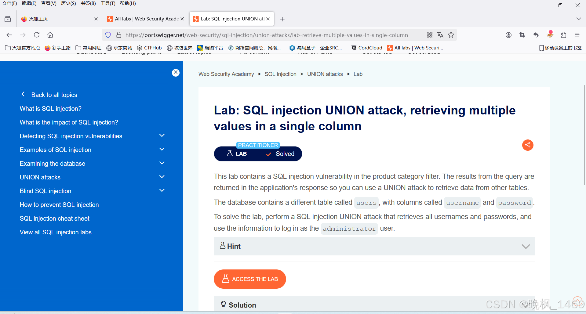
Task: Click the tracking protection shield icon
Action: click(x=108, y=35)
